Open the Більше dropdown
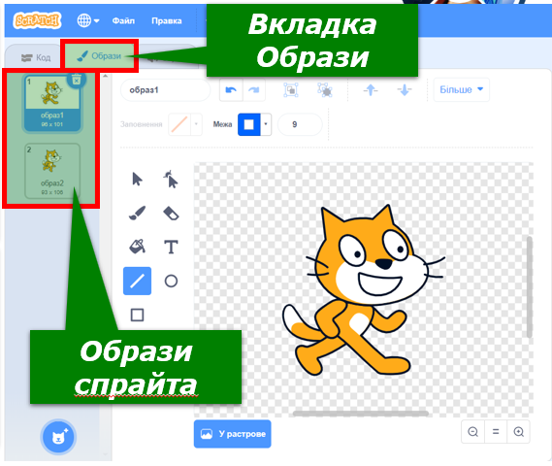This screenshot has width=552, height=466. (x=461, y=90)
